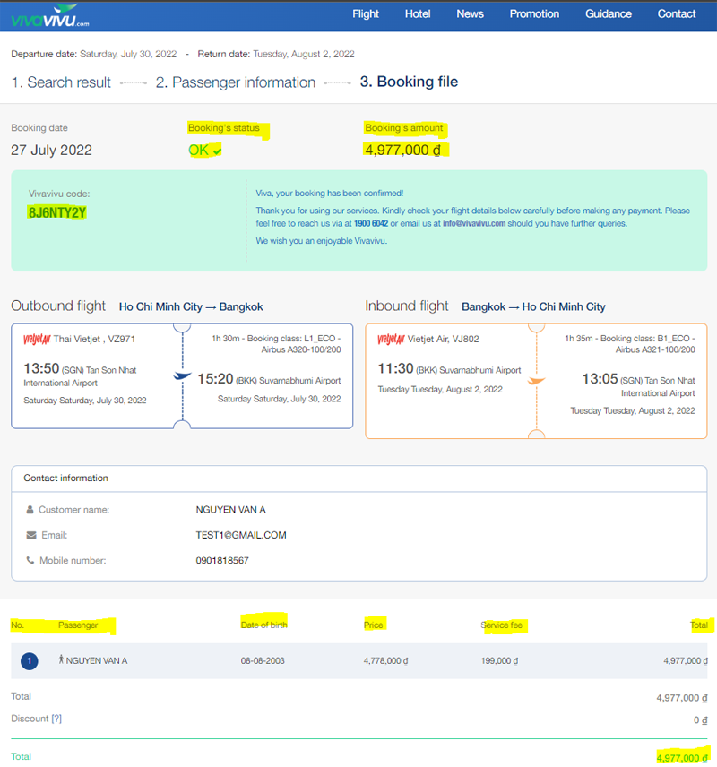Click the mobile number 0901818567
Screen dimensions: 717x767
pyautogui.click(x=222, y=561)
